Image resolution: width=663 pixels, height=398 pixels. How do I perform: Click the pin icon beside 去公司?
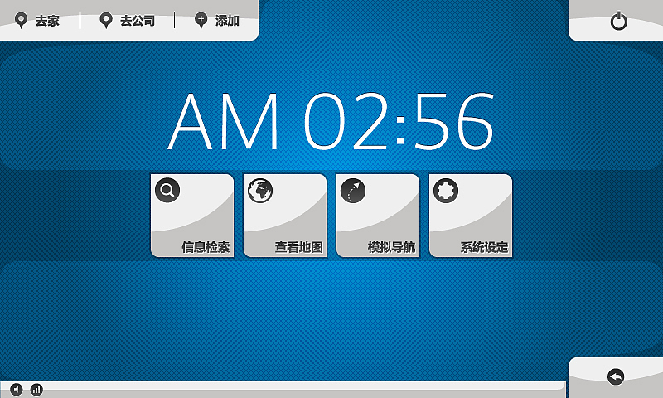click(x=106, y=20)
